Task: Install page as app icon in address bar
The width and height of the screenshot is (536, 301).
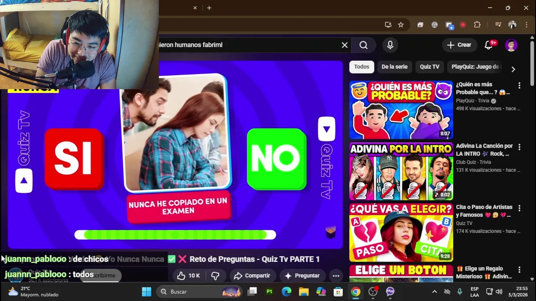Action: click(x=388, y=25)
